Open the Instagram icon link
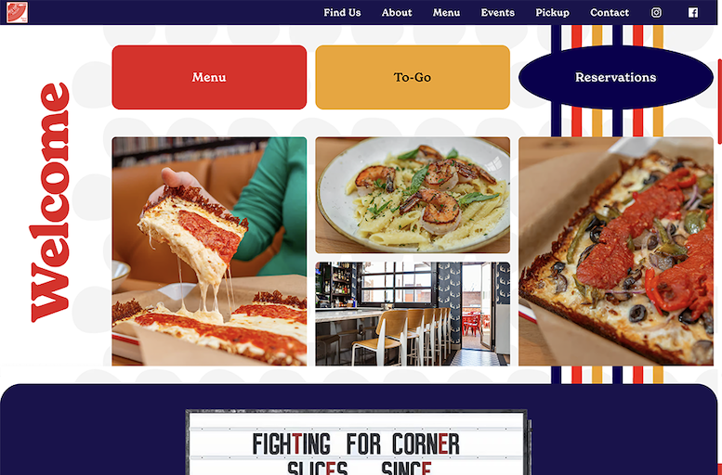 click(656, 12)
